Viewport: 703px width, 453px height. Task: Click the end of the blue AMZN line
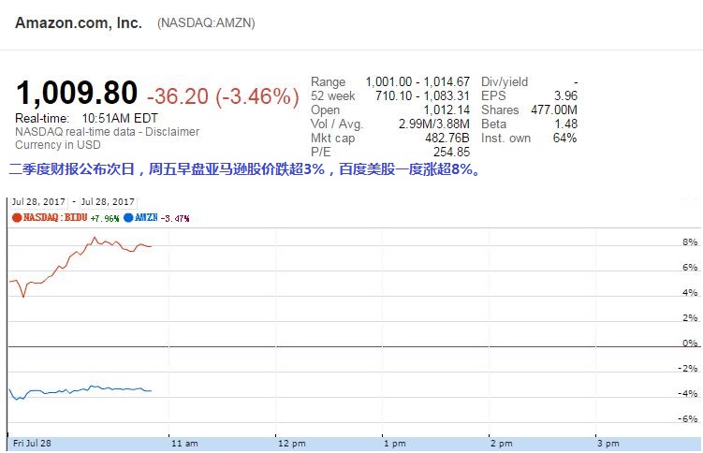(151, 390)
